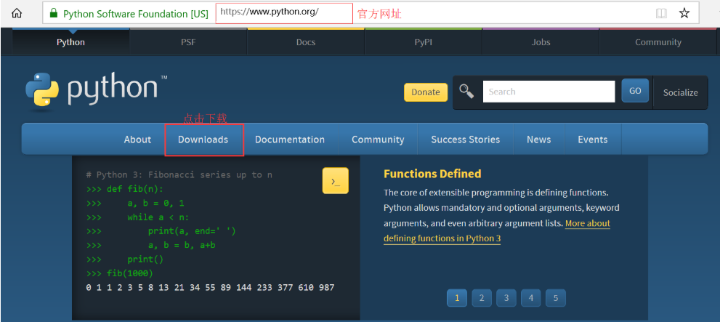
Task: Open the News menu
Action: 538,140
